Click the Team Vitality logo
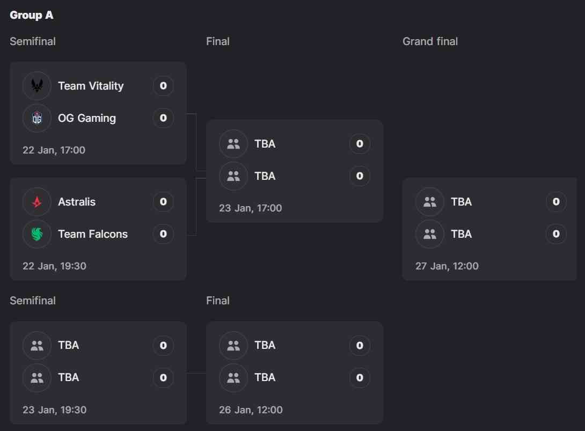The image size is (585, 431). pos(36,85)
